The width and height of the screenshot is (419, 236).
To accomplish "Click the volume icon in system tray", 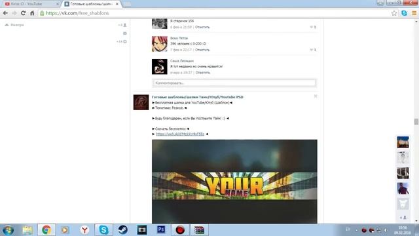I will 386,230.
